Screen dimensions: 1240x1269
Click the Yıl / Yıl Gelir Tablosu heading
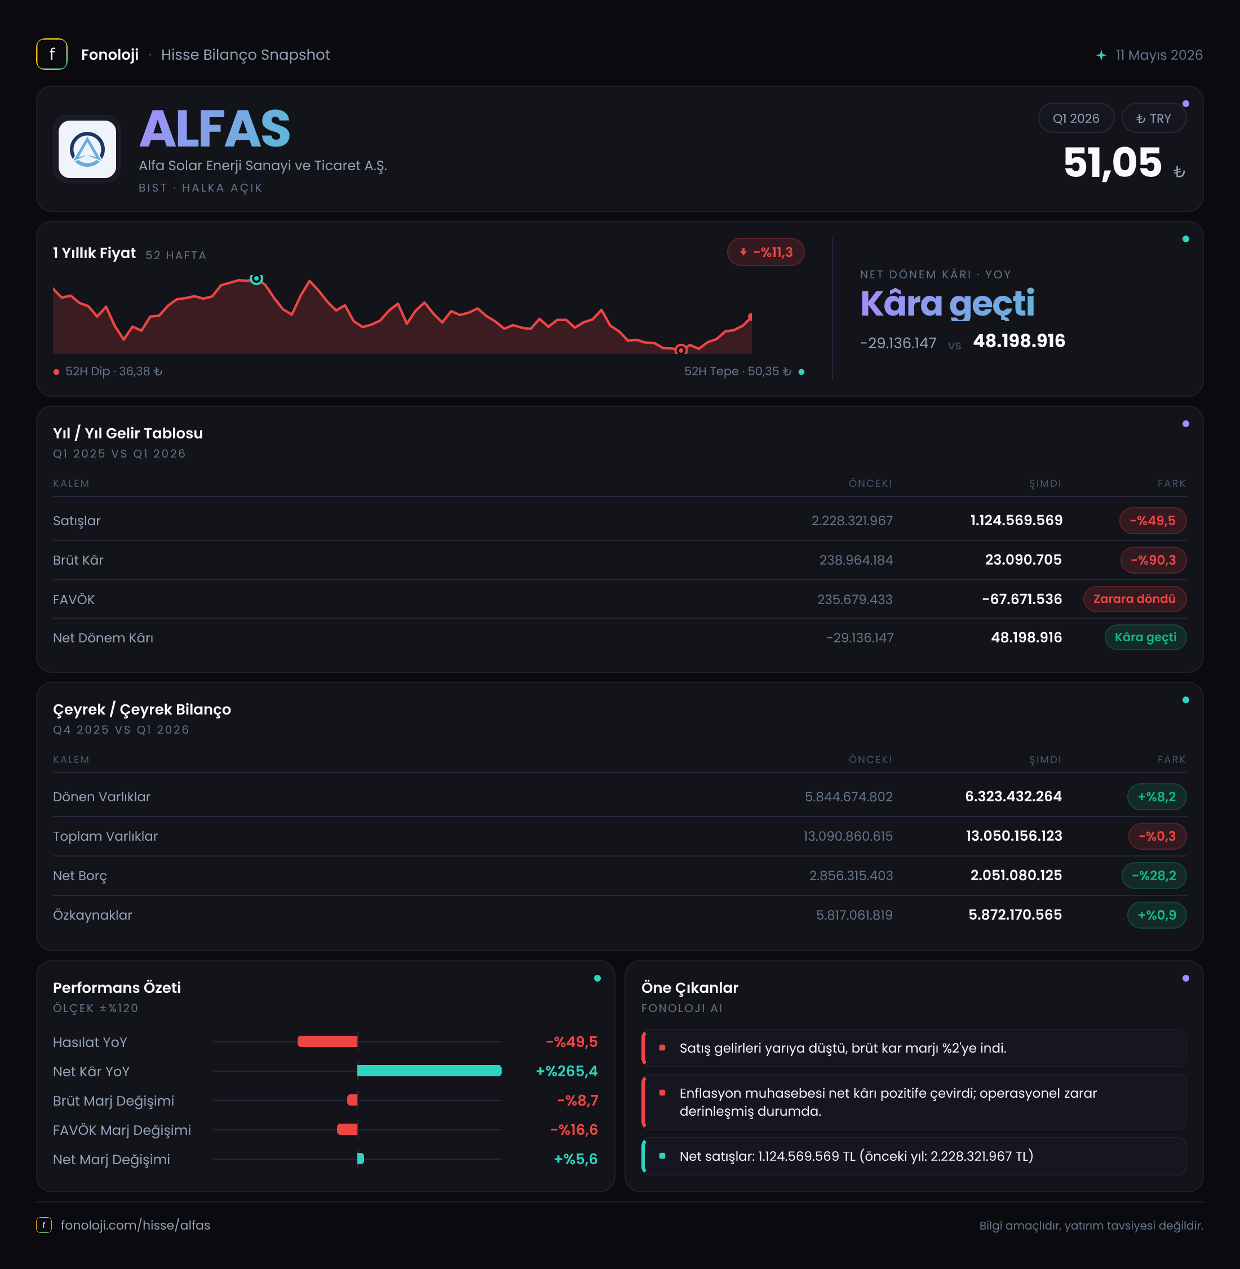tap(127, 433)
